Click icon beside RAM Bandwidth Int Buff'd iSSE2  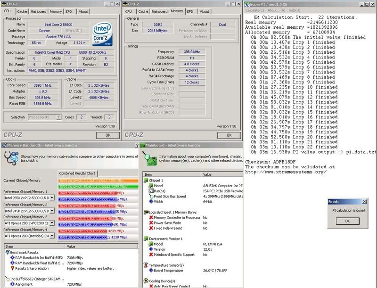coord(12,258)
